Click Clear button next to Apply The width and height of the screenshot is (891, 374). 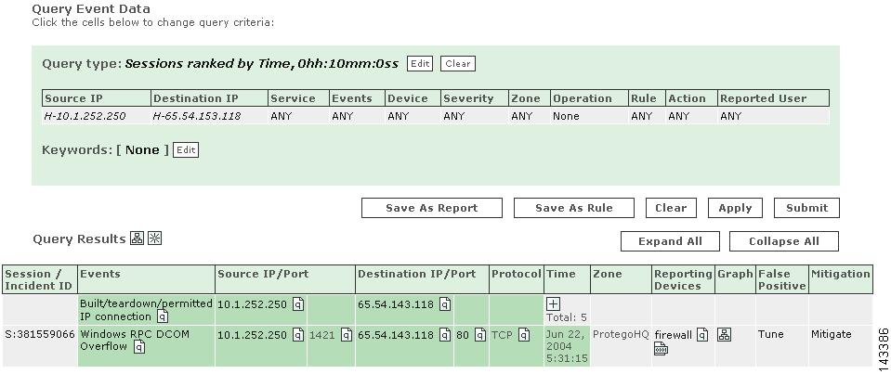671,208
